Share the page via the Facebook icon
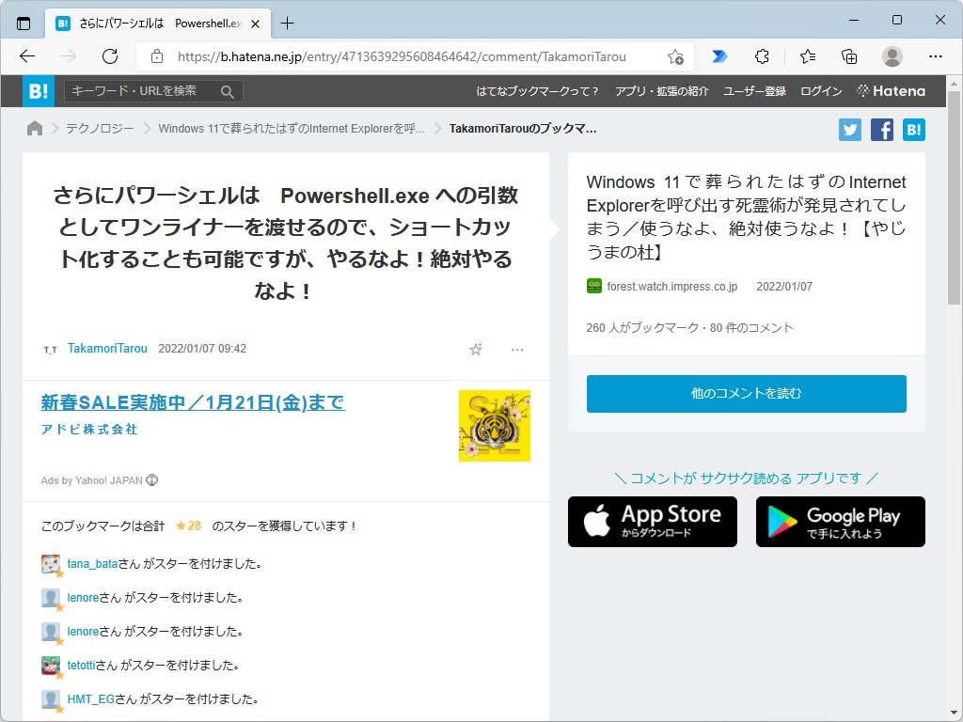The width and height of the screenshot is (963, 722). click(881, 129)
